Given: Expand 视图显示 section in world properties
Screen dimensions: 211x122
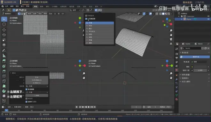Looking at the screenshot, I should tap(185, 78).
